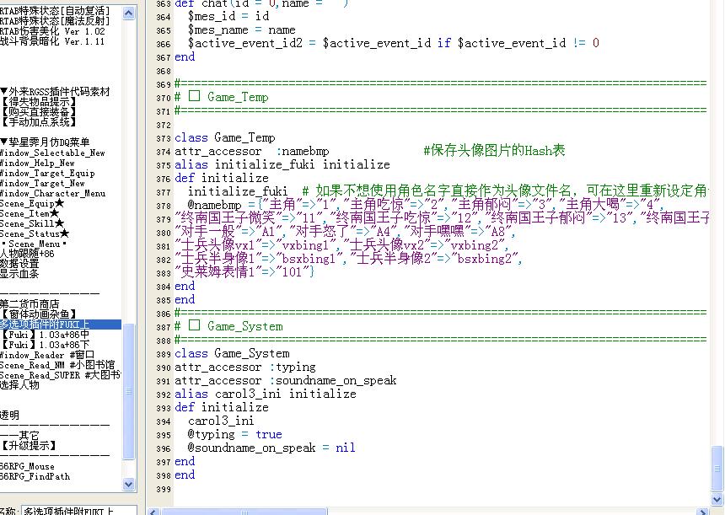Select the Window_Reader #窗口 script
725x515 pixels.
pos(47,355)
